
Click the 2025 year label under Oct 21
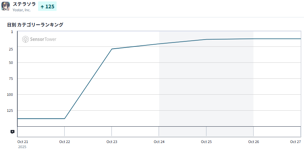coord(22,147)
